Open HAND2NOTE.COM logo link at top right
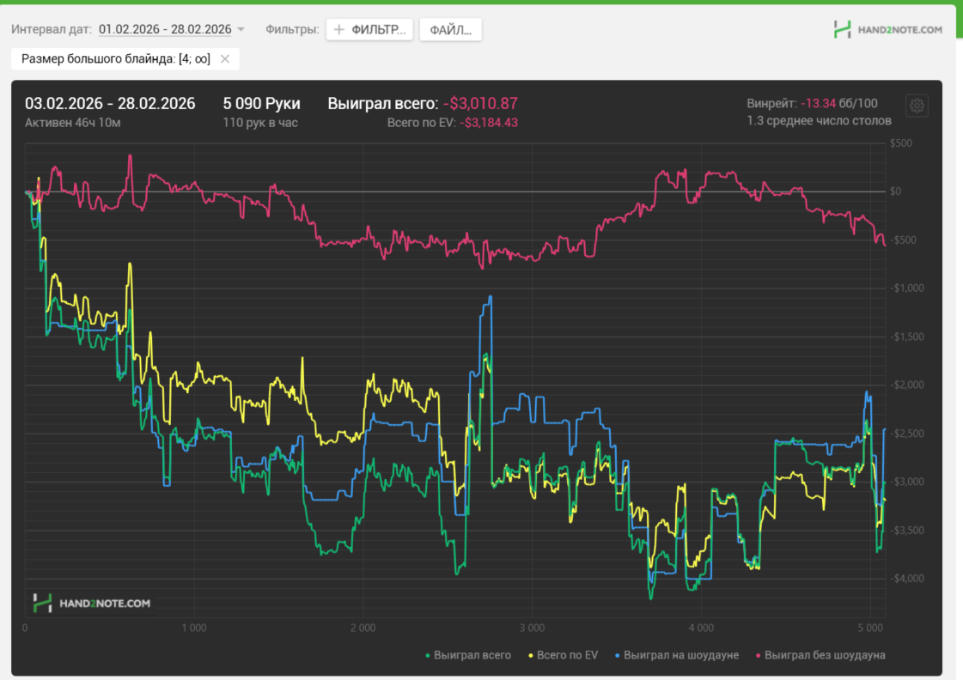The height and width of the screenshot is (680, 963). tap(888, 29)
